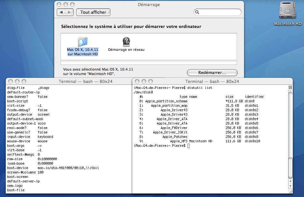This screenshot has width=304, height=197.
Task: Click the diag-file line in left Terminal
Action: (28, 88)
